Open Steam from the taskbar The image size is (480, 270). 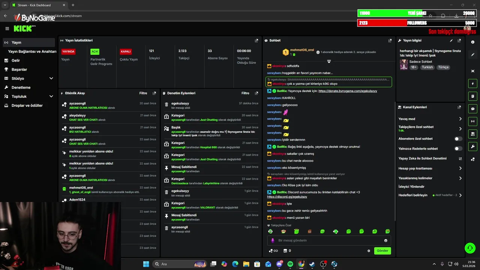[312, 264]
